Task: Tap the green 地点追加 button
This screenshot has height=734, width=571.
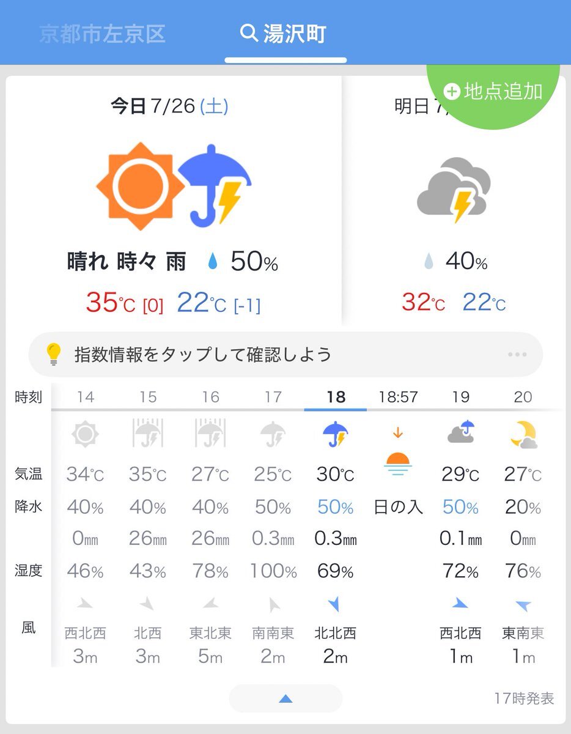Action: pos(494,92)
